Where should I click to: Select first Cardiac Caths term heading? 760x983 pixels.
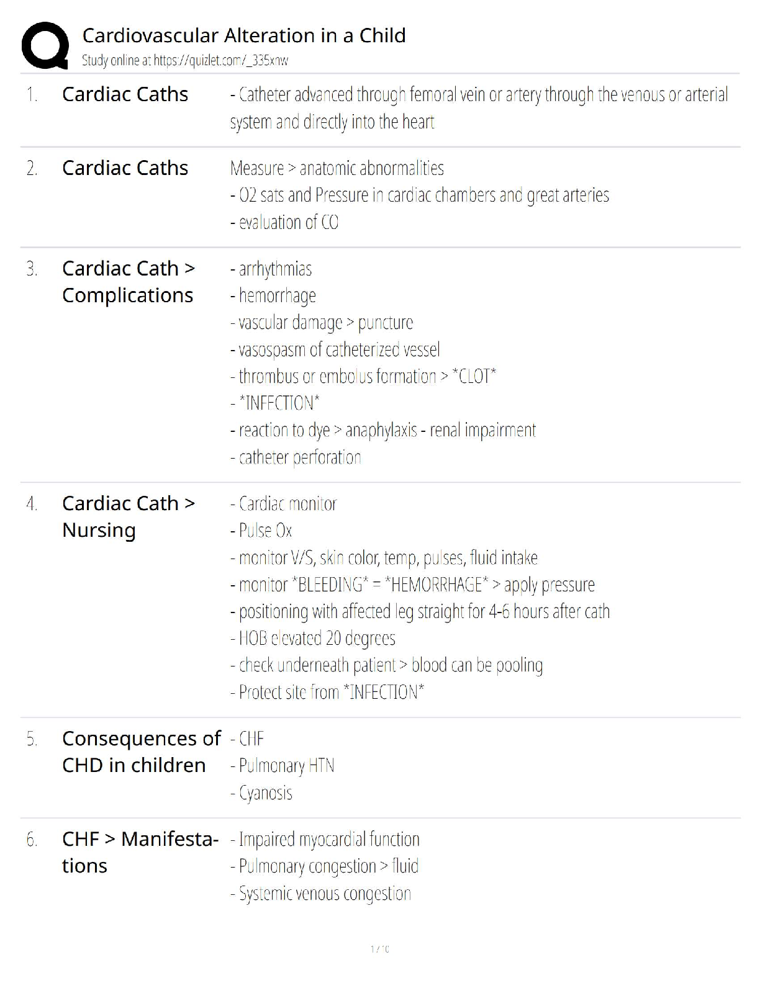[125, 94]
